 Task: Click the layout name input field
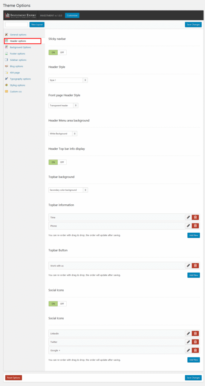17,25
